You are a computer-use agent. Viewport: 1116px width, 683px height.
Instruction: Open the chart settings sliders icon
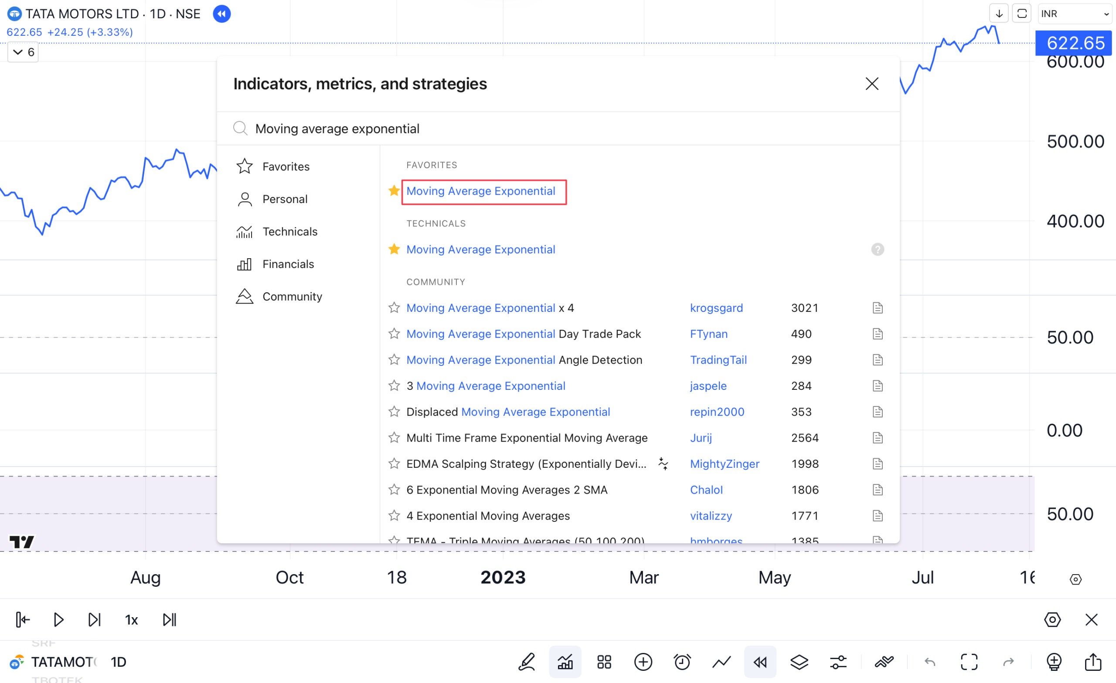838,662
